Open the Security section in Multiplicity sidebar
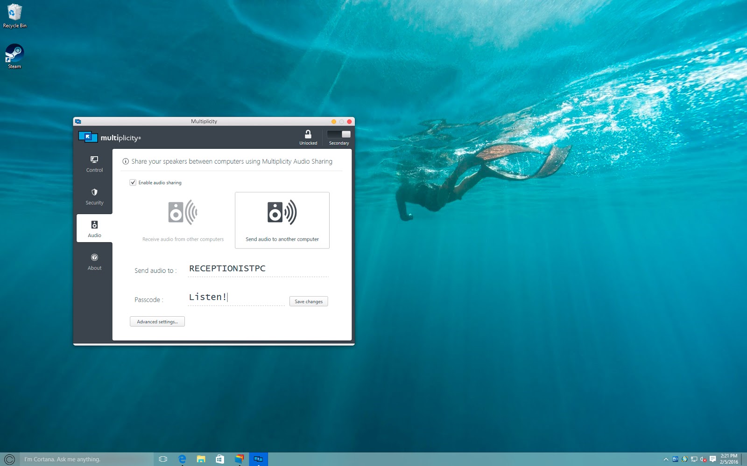The height and width of the screenshot is (466, 747). (94, 196)
